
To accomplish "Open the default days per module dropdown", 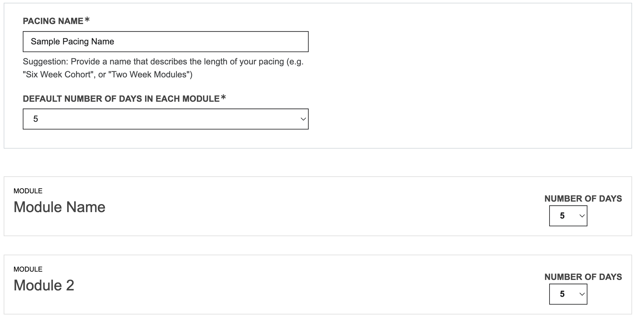I will pos(165,119).
